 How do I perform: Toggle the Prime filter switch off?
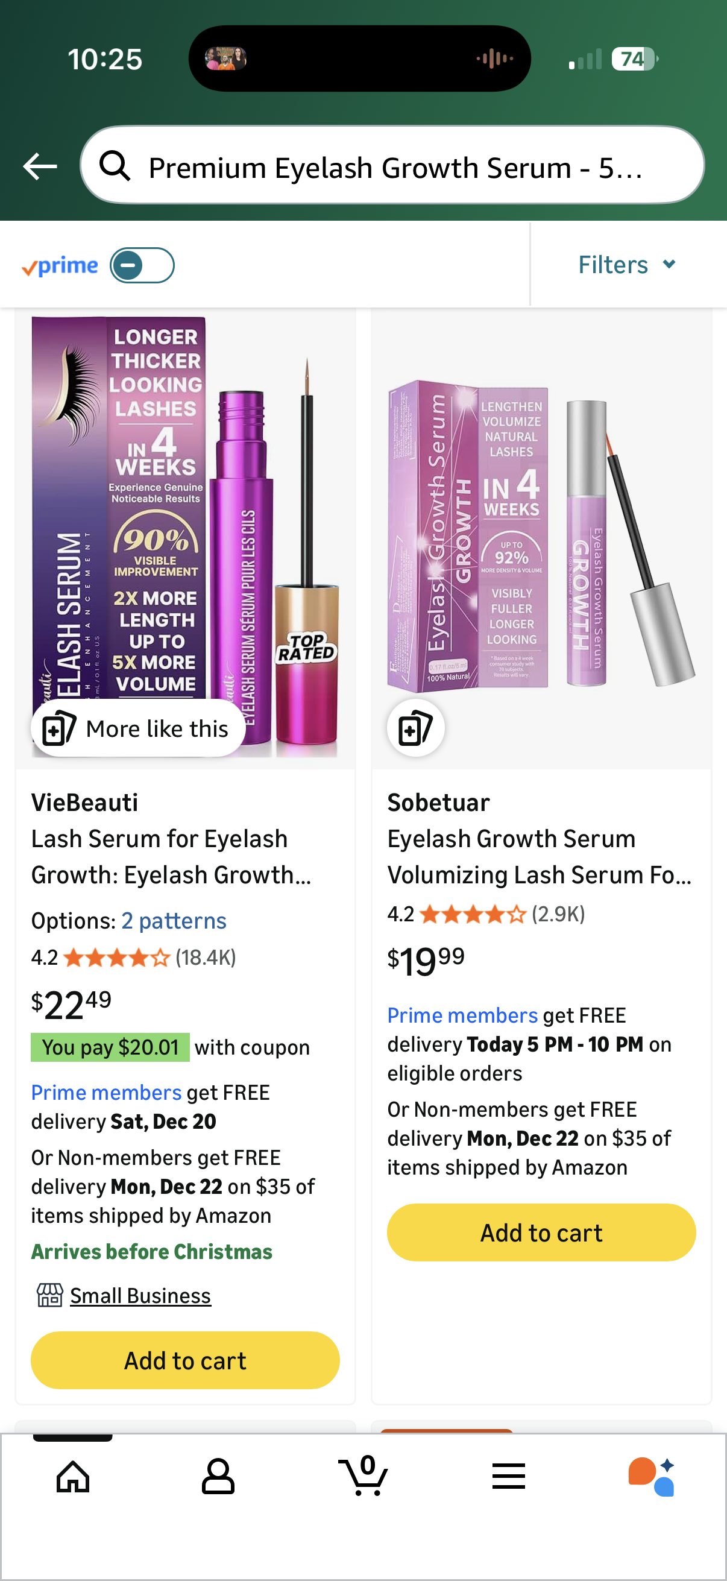point(142,265)
